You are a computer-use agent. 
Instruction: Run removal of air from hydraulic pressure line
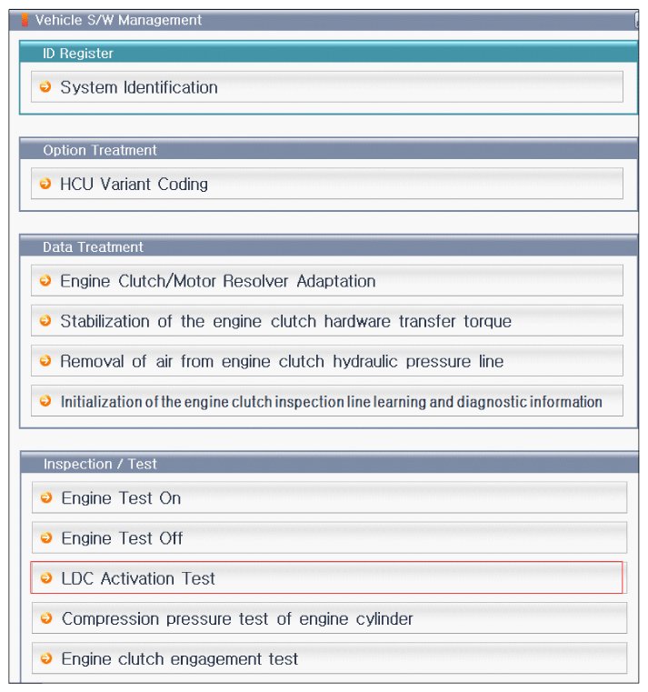[327, 361]
